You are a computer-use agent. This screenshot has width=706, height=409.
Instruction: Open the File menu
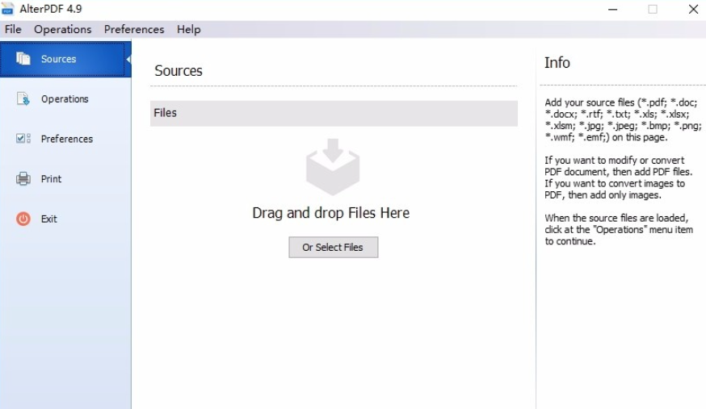pos(13,29)
